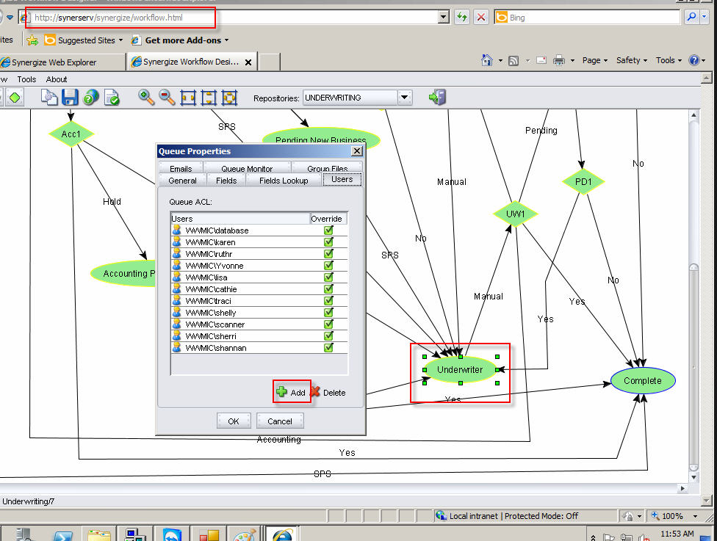The height and width of the screenshot is (541, 717).
Task: Close the Synergize Workflow Designer tab
Action: (x=248, y=62)
